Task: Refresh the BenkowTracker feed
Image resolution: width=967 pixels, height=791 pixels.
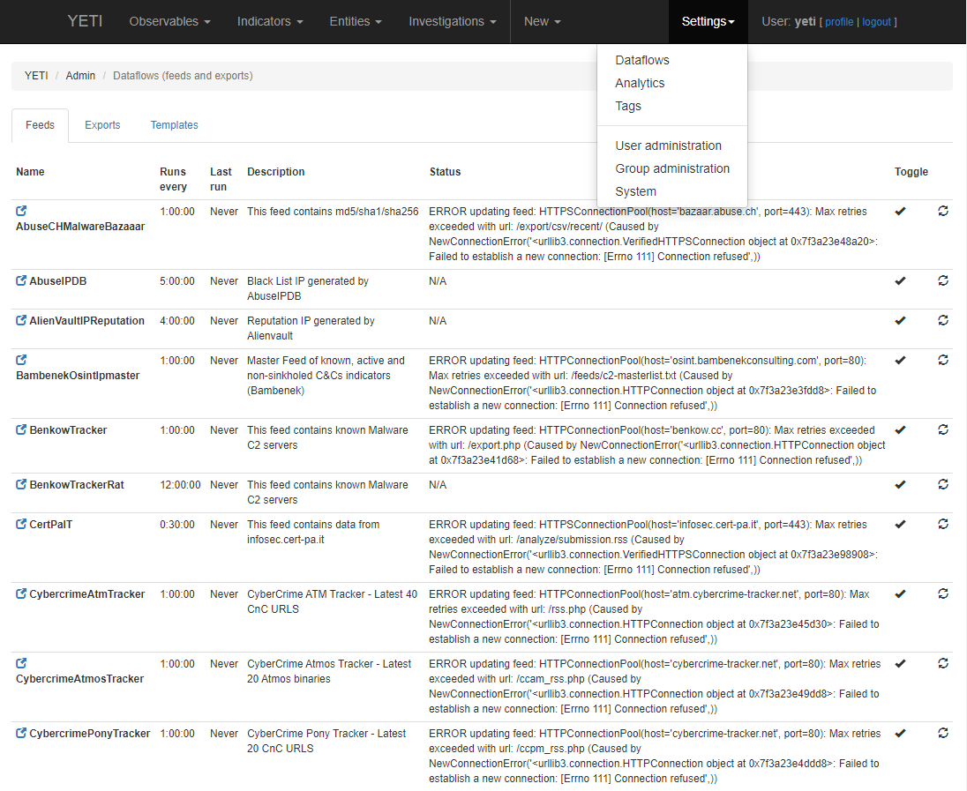Action: (x=943, y=429)
